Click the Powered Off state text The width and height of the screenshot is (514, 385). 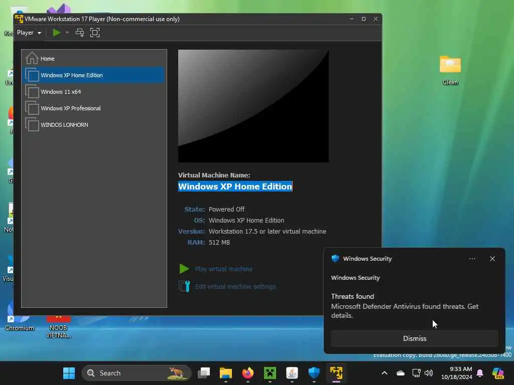click(x=226, y=209)
